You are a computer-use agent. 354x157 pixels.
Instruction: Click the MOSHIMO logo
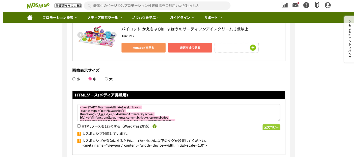coord(38,5)
